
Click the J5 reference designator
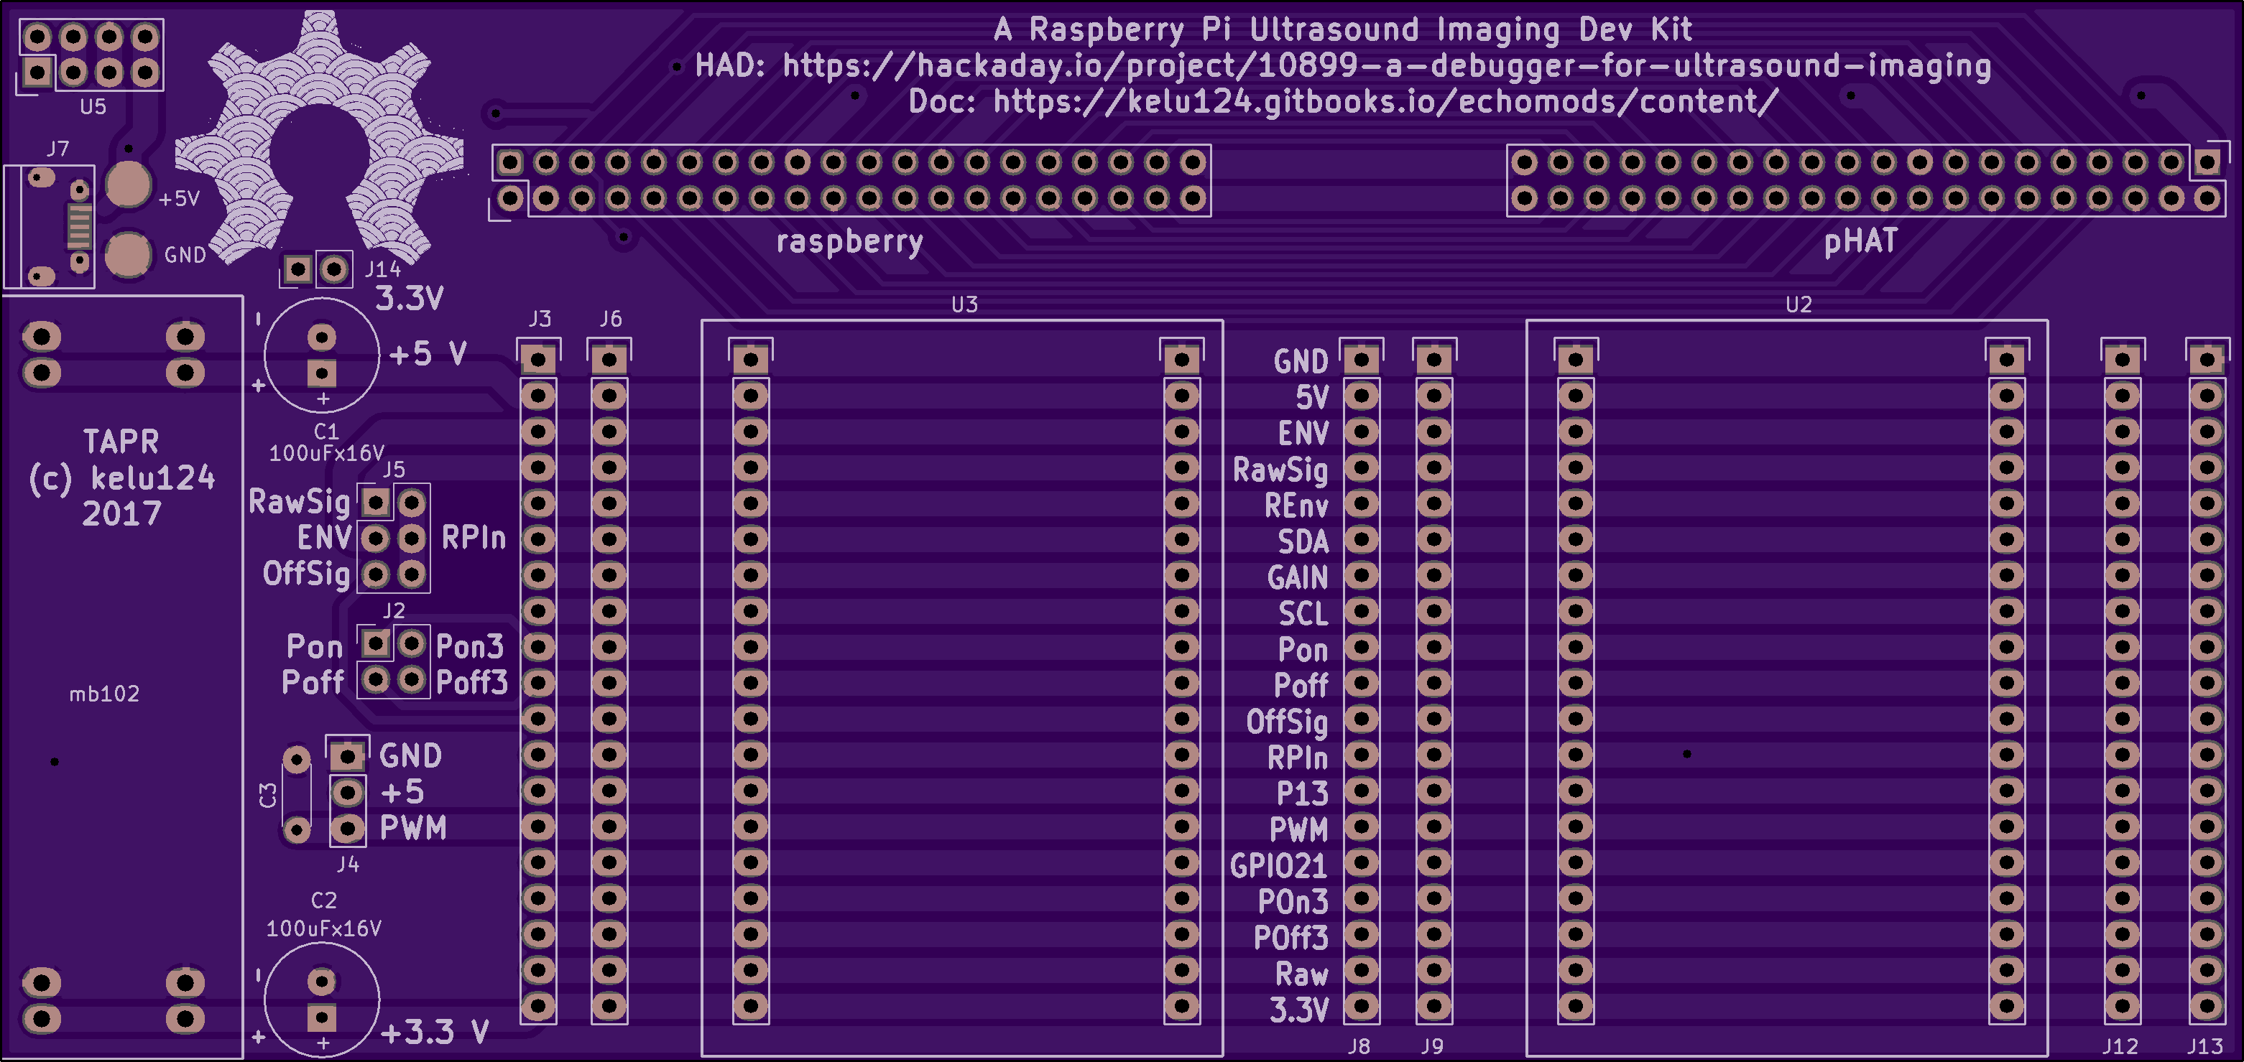394,470
